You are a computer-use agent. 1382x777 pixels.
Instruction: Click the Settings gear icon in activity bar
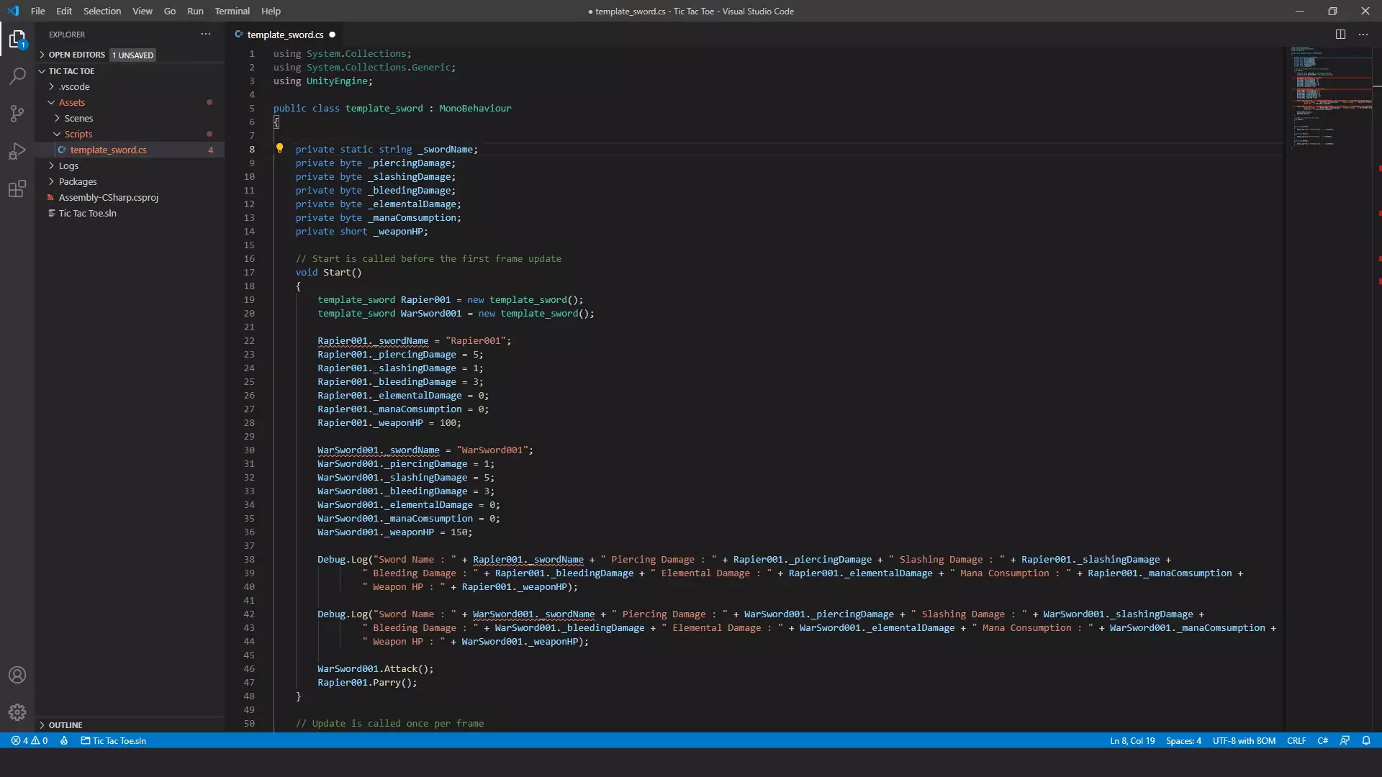(x=17, y=711)
